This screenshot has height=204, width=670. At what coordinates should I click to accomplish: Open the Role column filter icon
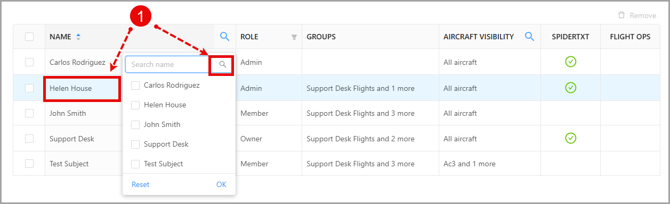(294, 37)
